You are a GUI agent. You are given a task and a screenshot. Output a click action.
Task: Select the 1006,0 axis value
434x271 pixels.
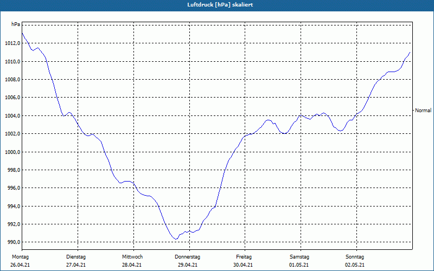[x=12, y=98]
